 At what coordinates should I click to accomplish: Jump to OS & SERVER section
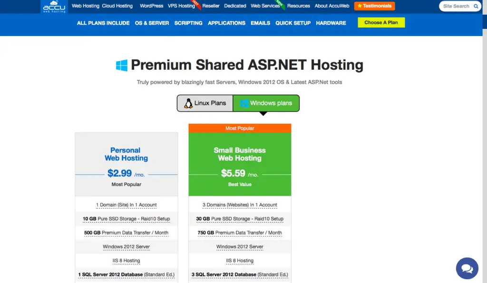[x=152, y=23]
